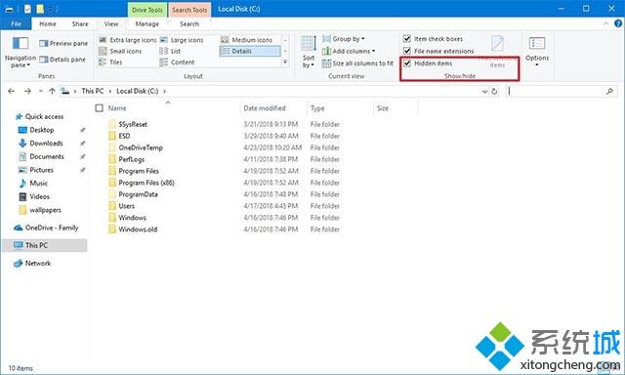Switch to the Home tab
Image resolution: width=625 pixels, height=375 pixels.
tap(48, 23)
